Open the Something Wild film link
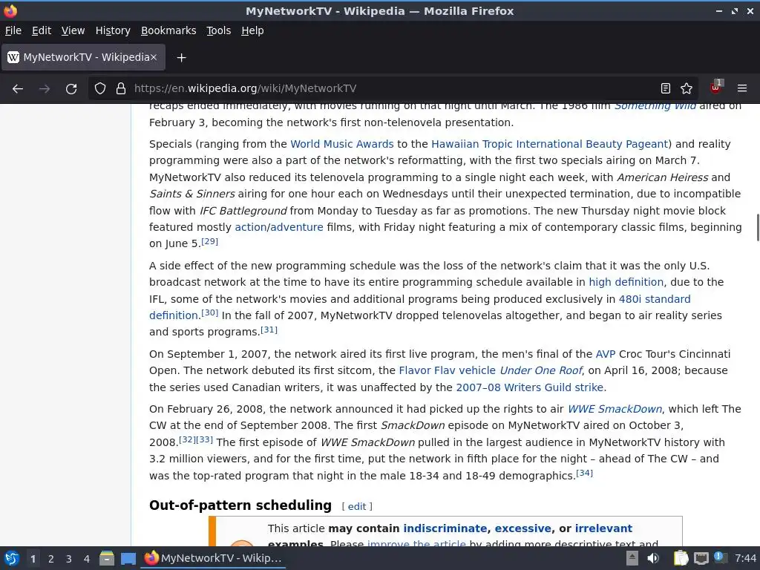 (x=655, y=105)
